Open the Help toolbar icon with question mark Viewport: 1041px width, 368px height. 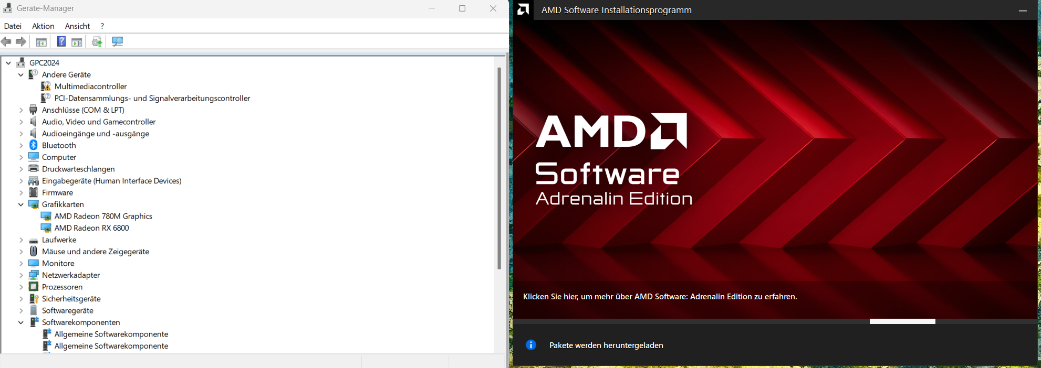pos(61,41)
